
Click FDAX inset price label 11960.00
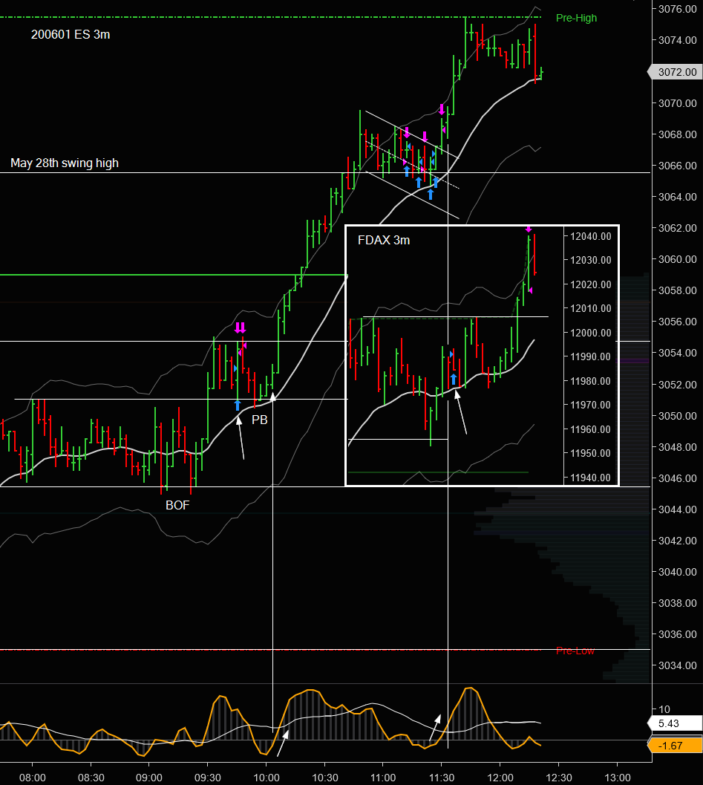pyautogui.click(x=590, y=429)
